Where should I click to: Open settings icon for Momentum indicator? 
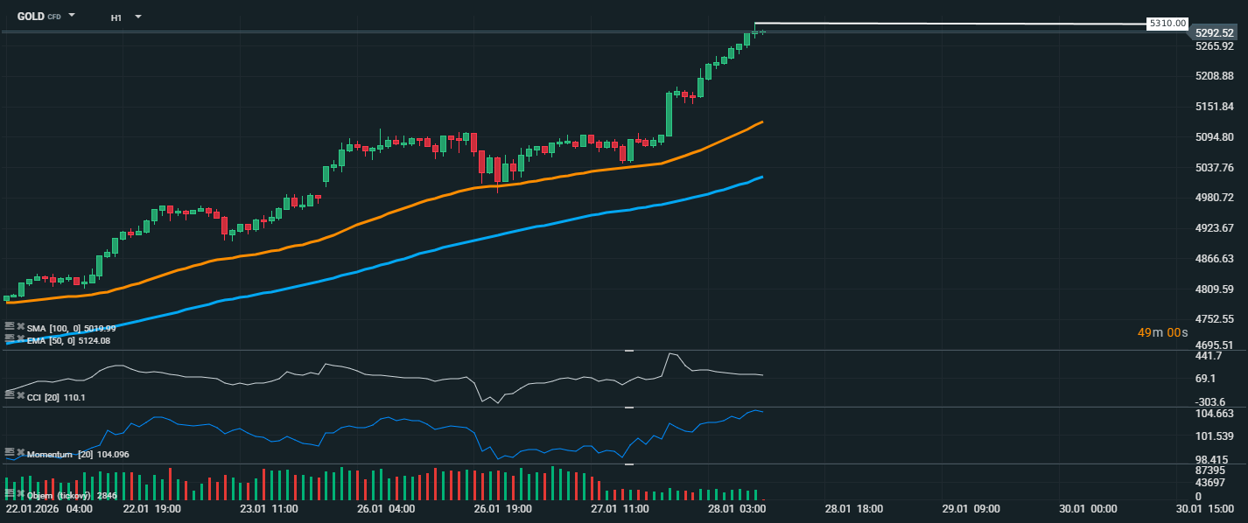10,453
